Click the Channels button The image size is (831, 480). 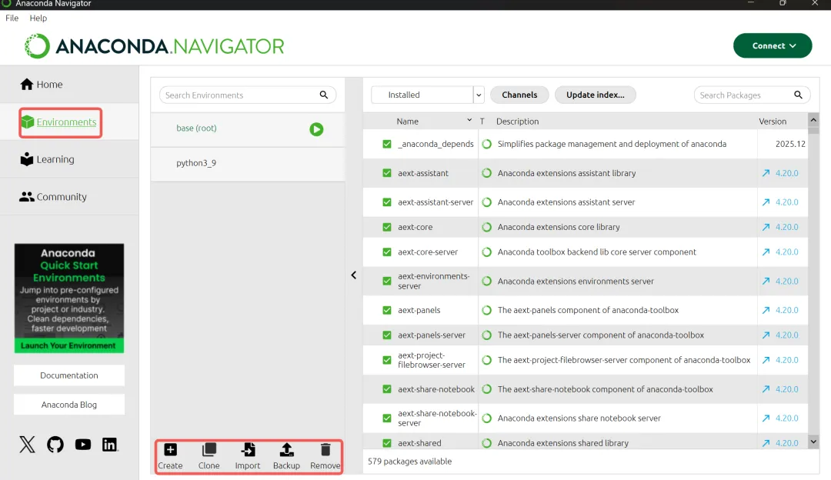click(519, 95)
